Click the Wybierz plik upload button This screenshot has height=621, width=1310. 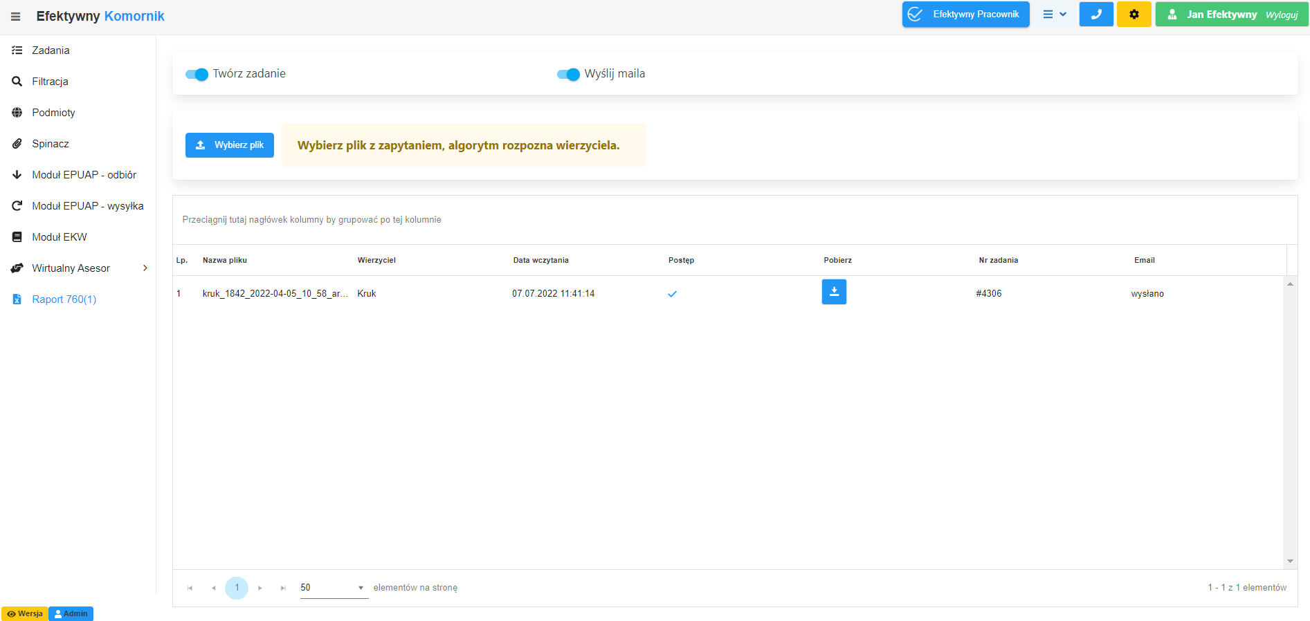tap(230, 145)
